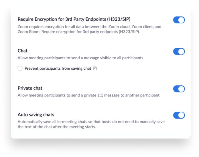
Task: Click the Chat description about message visible to all
Action: (80, 58)
